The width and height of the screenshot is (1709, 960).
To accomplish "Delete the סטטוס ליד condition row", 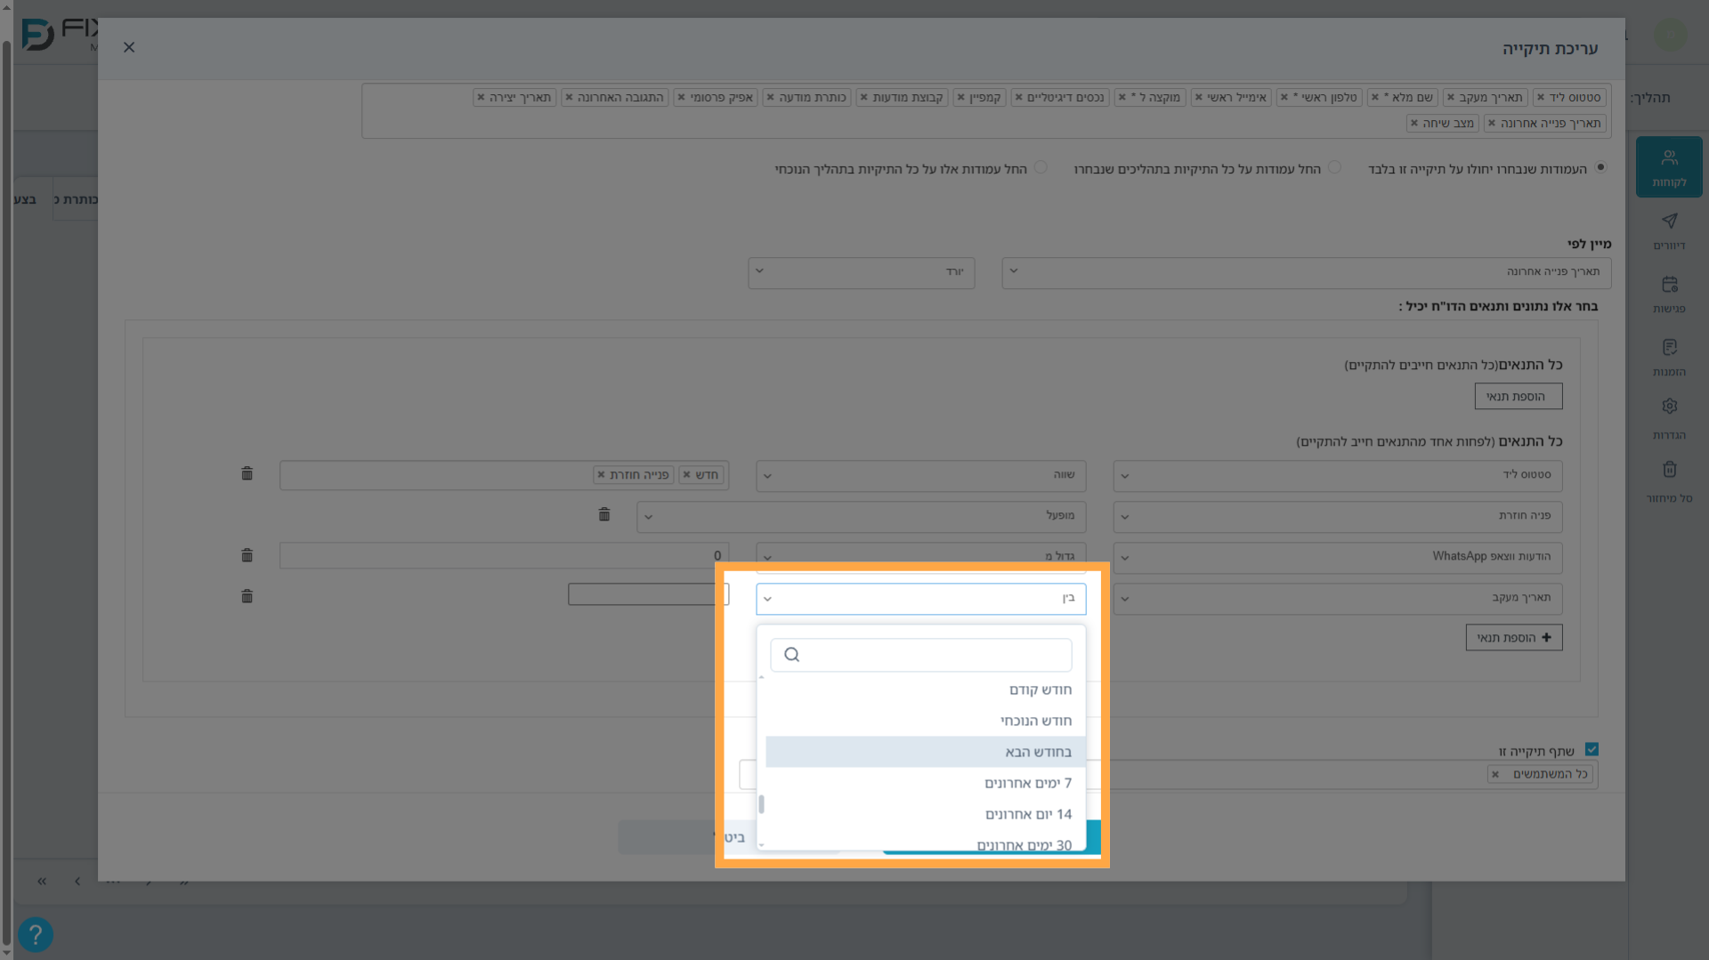I will (x=247, y=473).
